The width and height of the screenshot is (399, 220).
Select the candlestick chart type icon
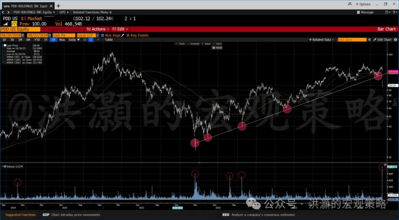point(91,40)
